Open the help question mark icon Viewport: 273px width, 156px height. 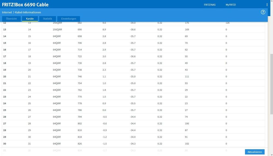pyautogui.click(x=263, y=12)
